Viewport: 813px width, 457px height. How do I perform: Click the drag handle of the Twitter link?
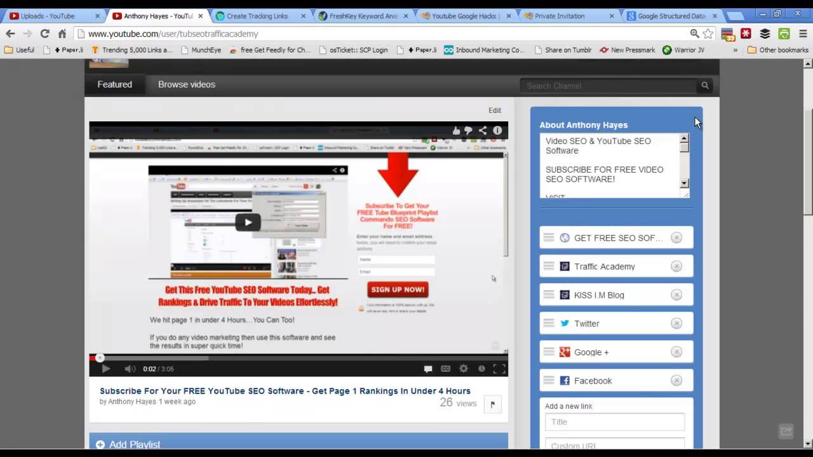pyautogui.click(x=549, y=323)
